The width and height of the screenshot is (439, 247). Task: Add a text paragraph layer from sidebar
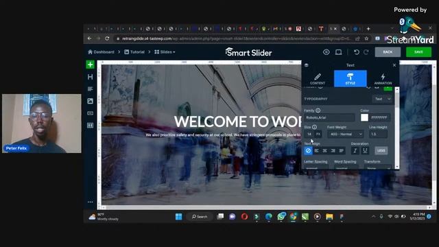90,89
